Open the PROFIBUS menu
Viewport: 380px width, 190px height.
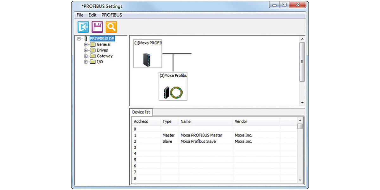click(x=112, y=15)
